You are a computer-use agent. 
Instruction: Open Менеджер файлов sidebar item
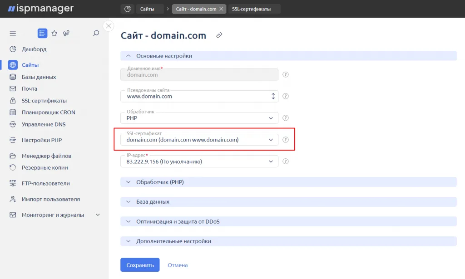[x=46, y=156]
